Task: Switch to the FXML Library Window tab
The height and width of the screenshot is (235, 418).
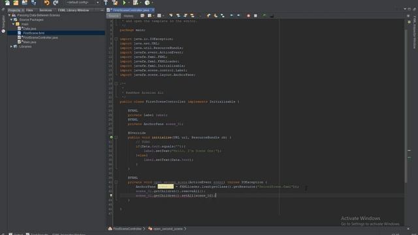Action: coord(73,10)
